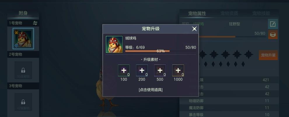Screen dimensions: 289x117
Task: Swap pets using arrows beside 1号宠物
Action: 35,23
